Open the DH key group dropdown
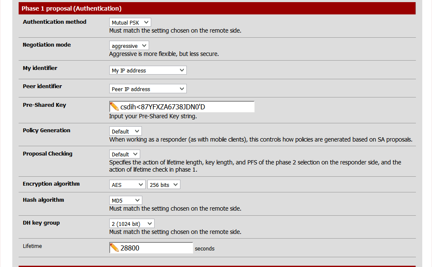Image resolution: width=432 pixels, height=267 pixels. pos(132,223)
